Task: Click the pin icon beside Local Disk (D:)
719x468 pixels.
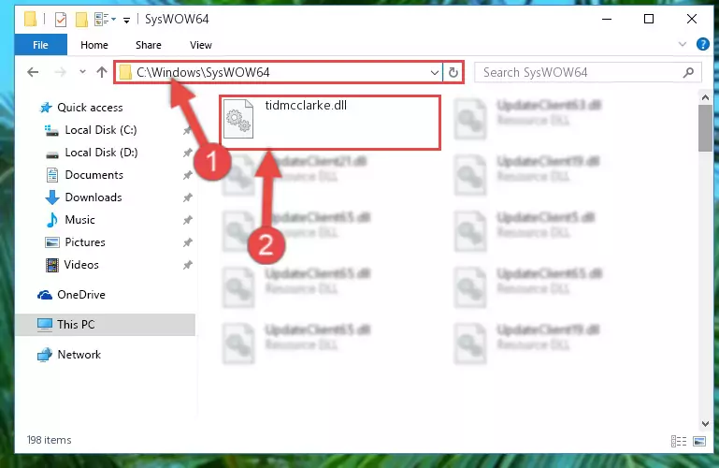Action: tap(187, 153)
